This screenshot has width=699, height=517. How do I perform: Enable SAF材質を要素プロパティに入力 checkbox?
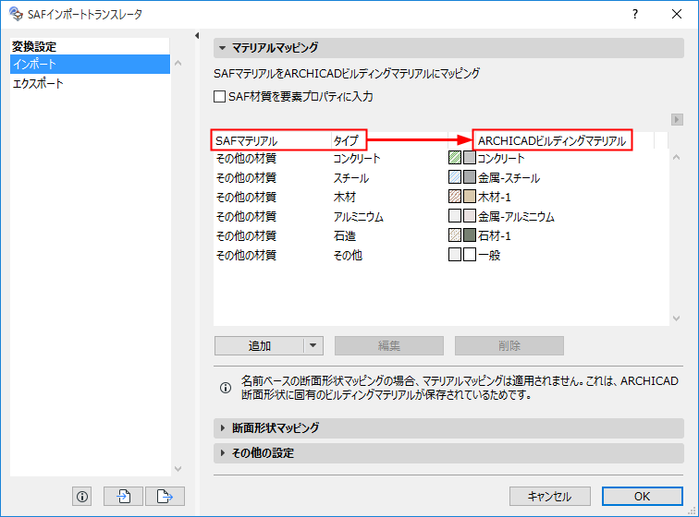[x=219, y=97]
